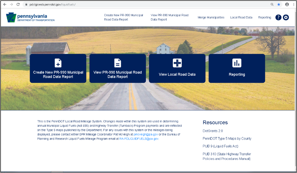Click the browser forward arrow
The height and width of the screenshot is (173, 297).
click(x=11, y=4)
